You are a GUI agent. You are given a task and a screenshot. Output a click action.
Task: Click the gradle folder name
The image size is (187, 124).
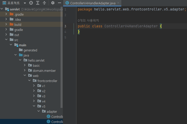click(19, 30)
